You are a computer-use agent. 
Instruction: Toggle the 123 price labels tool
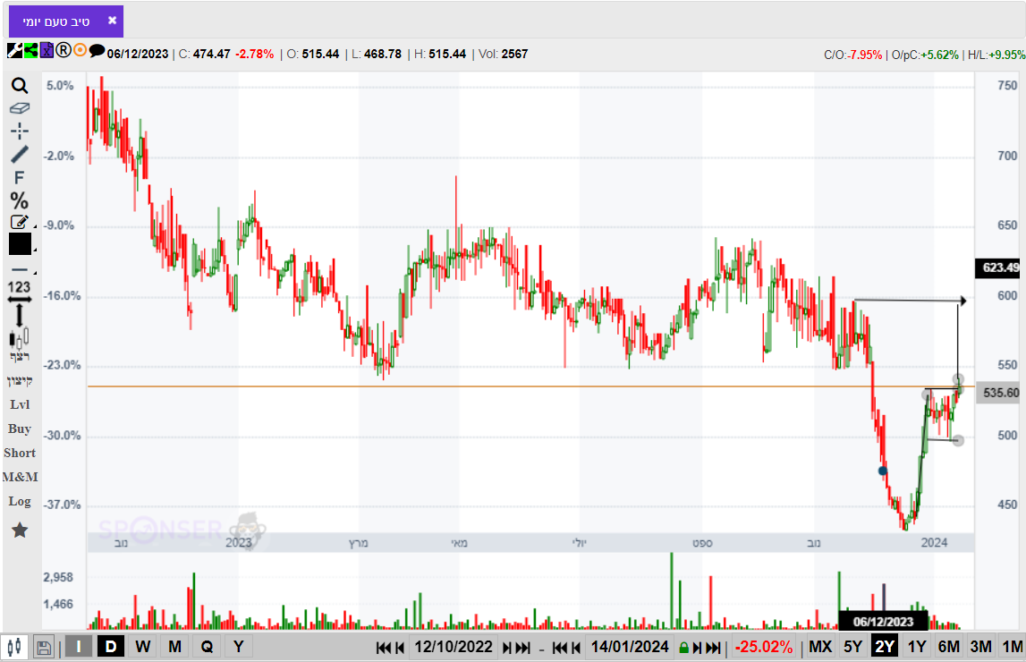19,287
